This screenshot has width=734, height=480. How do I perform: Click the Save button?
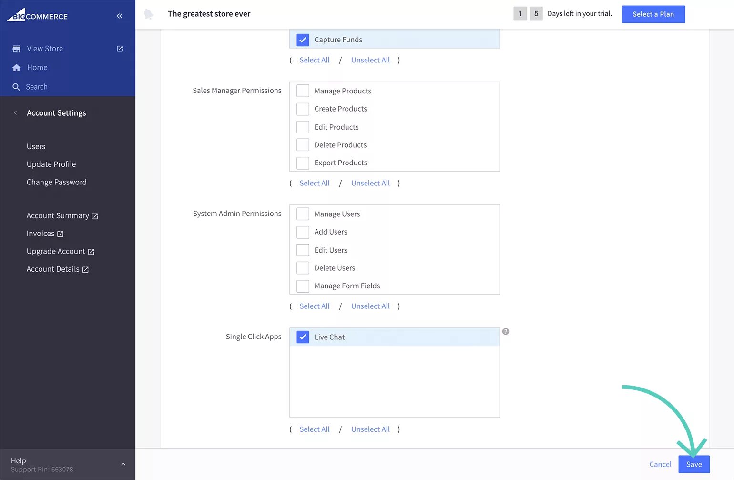[694, 464]
